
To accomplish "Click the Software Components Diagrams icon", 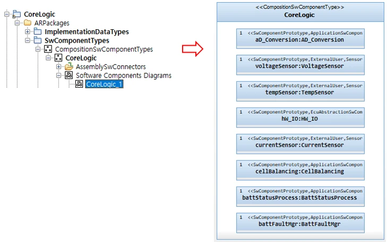I will (69, 75).
